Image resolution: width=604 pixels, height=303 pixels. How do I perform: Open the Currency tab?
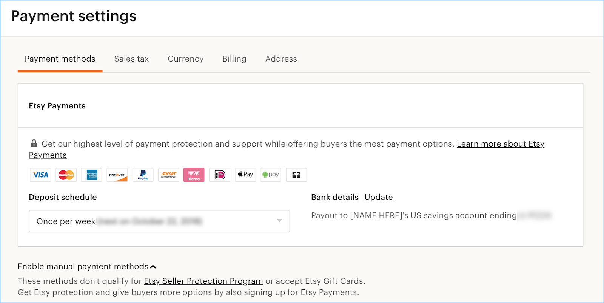(x=185, y=59)
